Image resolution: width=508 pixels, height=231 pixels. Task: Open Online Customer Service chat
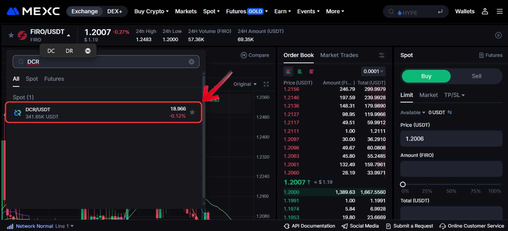[x=472, y=226]
